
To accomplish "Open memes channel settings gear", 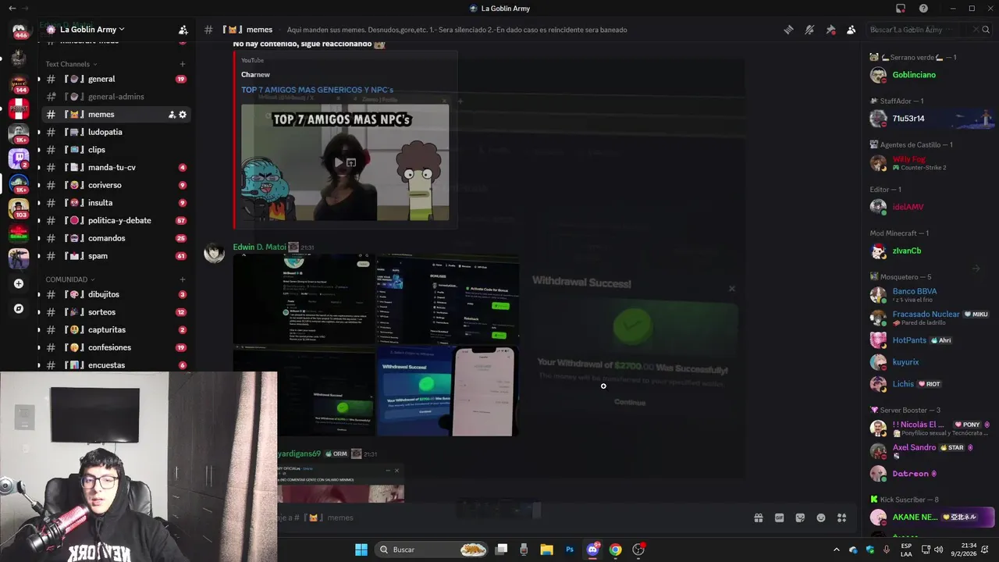I will pyautogui.click(x=183, y=115).
